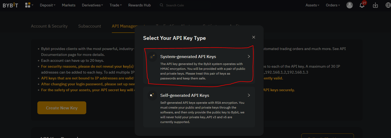391x138 pixels.
Task: Click the Bybit logo
Action: pyautogui.click(x=10, y=5)
